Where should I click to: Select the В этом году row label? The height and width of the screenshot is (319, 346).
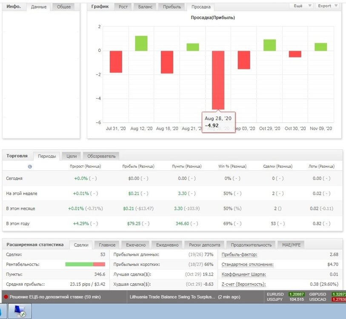click(17, 223)
